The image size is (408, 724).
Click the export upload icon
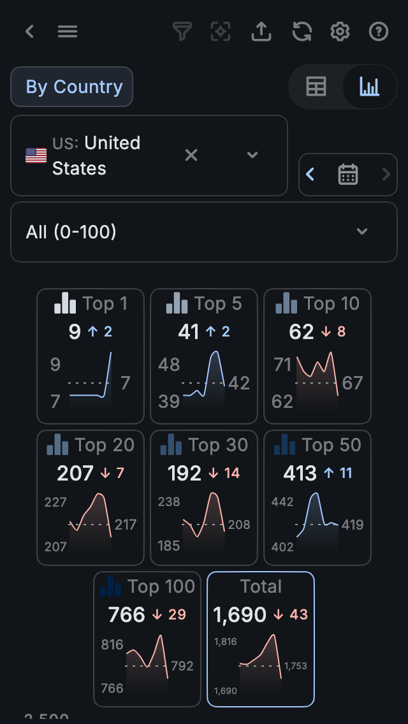coord(261,32)
